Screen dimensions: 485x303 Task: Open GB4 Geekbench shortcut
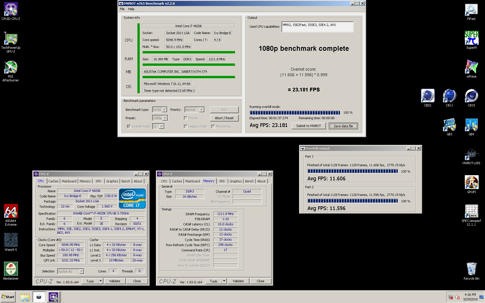471,127
